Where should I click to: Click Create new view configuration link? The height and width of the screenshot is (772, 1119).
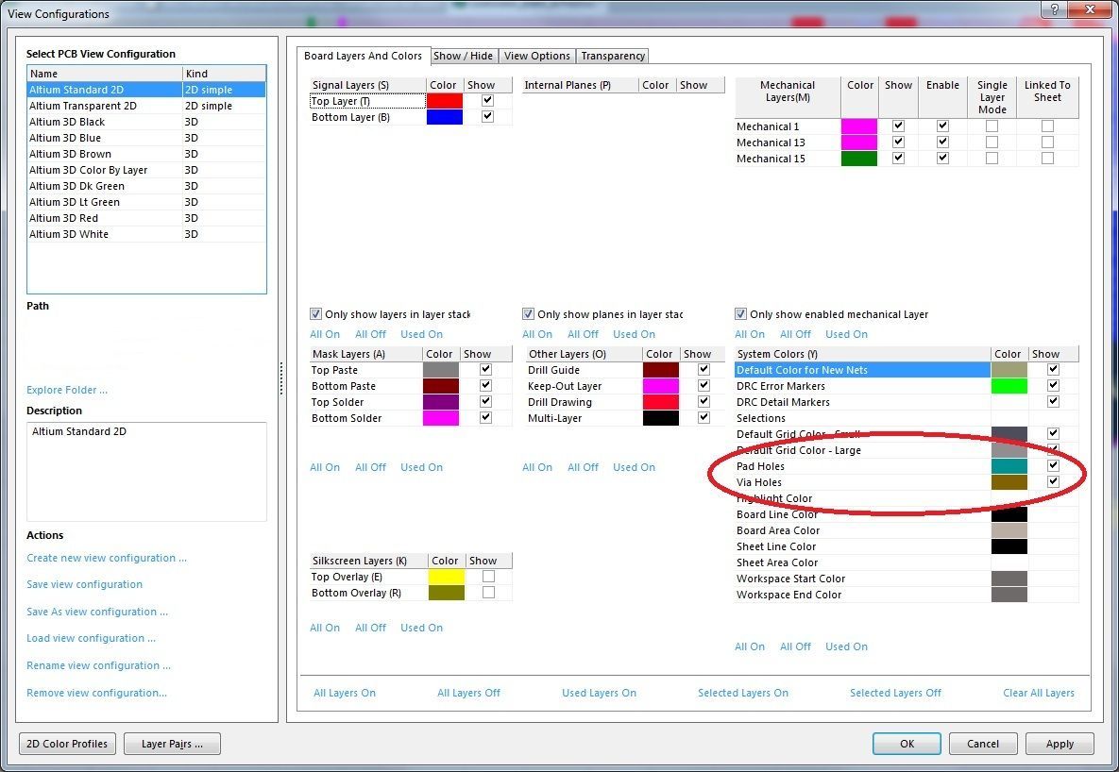[x=107, y=558]
